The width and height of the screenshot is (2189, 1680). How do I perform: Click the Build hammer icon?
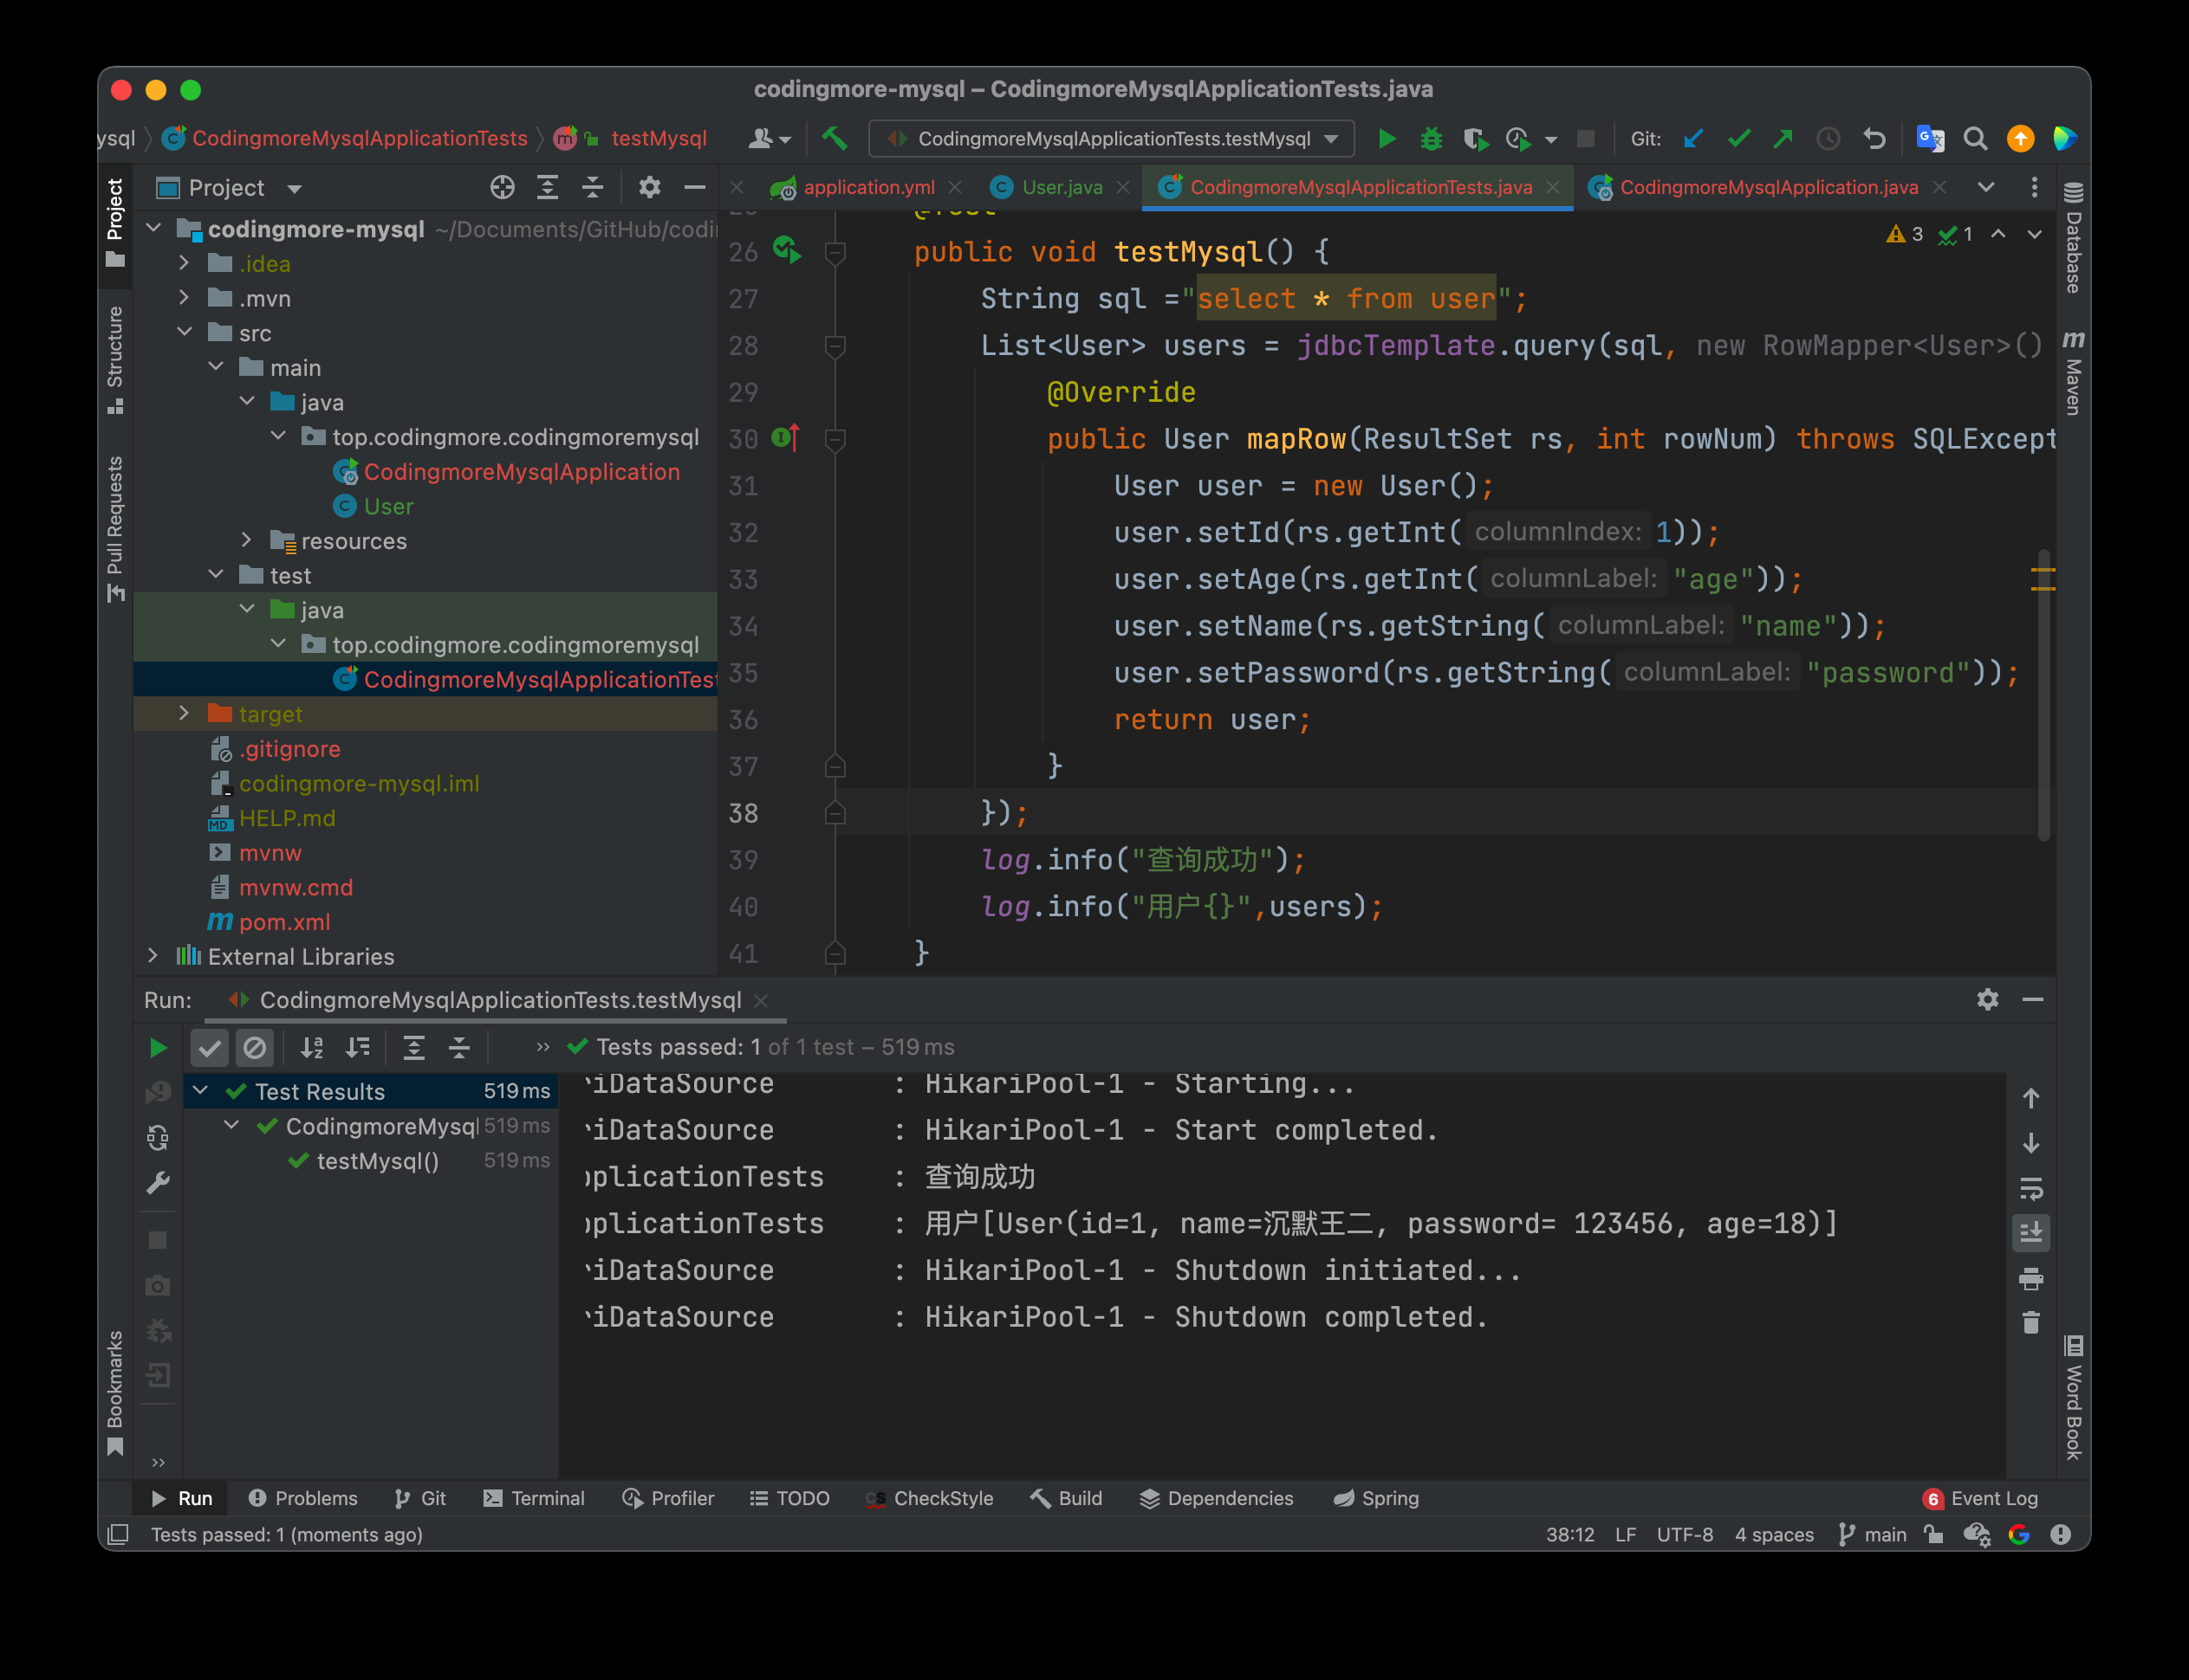click(x=835, y=138)
